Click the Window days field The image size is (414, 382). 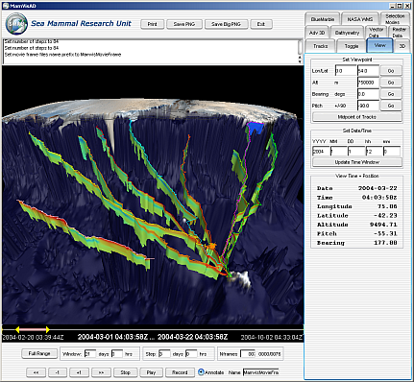coord(90,354)
